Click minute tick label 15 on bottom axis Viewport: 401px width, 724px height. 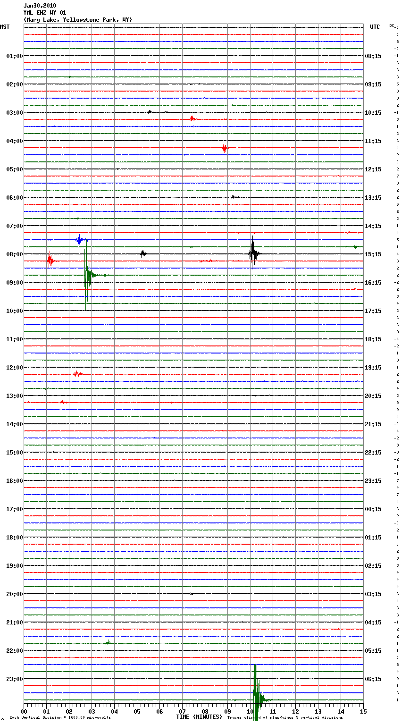click(x=363, y=711)
